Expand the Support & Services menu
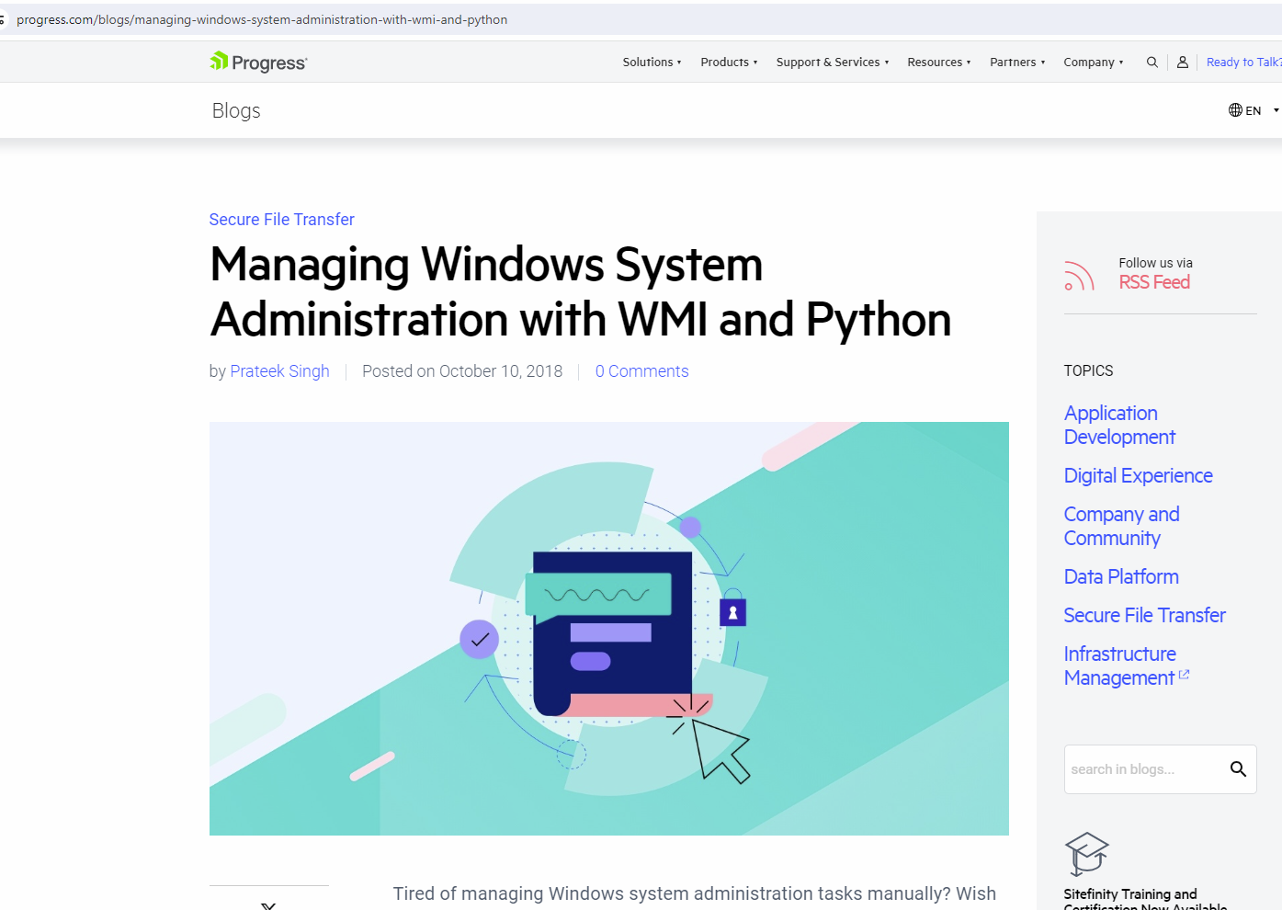The image size is (1282, 910). (833, 63)
